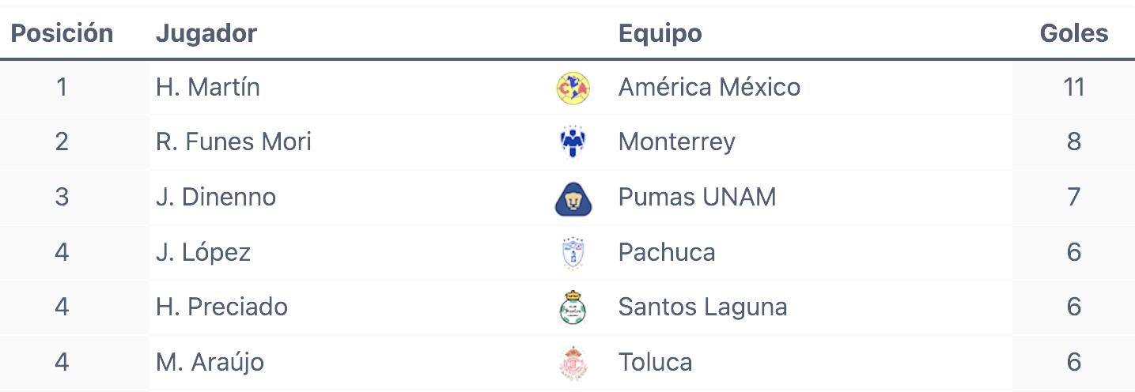
Task: Open player H. Martín
Action: (x=208, y=87)
